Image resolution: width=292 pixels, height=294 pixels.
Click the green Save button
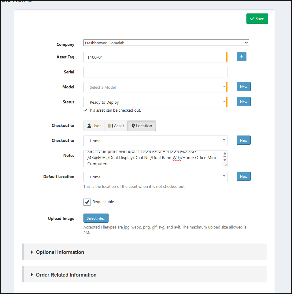tap(257, 19)
